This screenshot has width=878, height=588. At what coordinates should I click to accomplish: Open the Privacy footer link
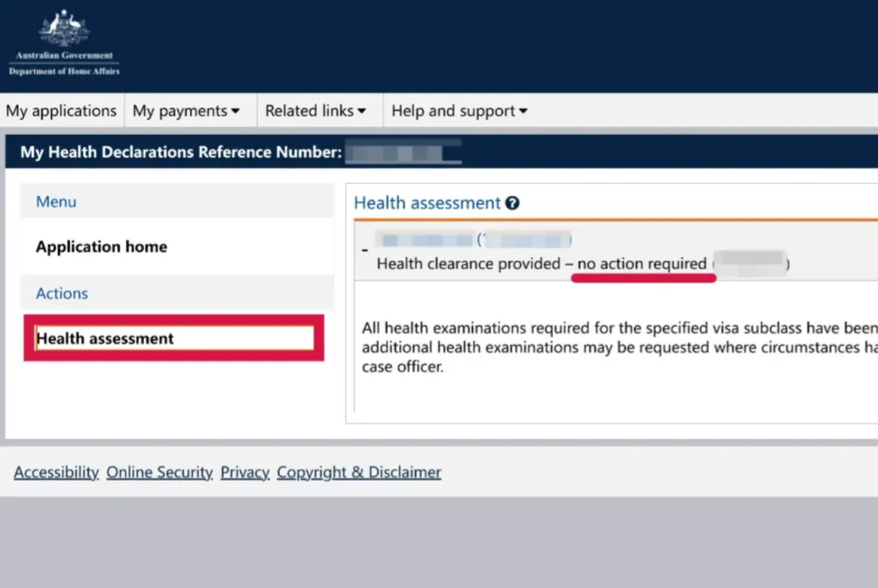click(x=245, y=473)
